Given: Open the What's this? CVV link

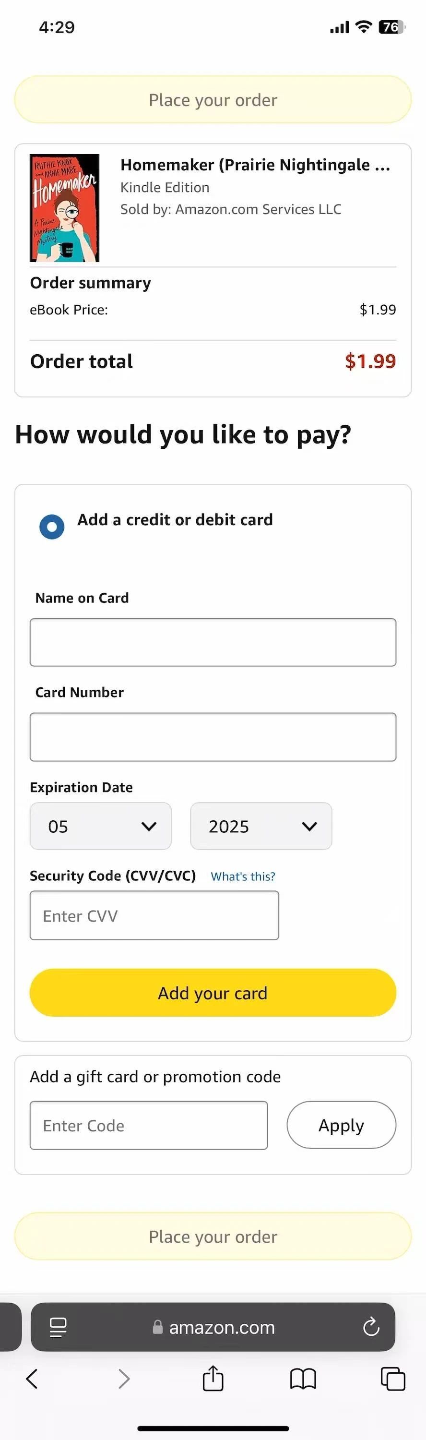Looking at the screenshot, I should [x=243, y=876].
